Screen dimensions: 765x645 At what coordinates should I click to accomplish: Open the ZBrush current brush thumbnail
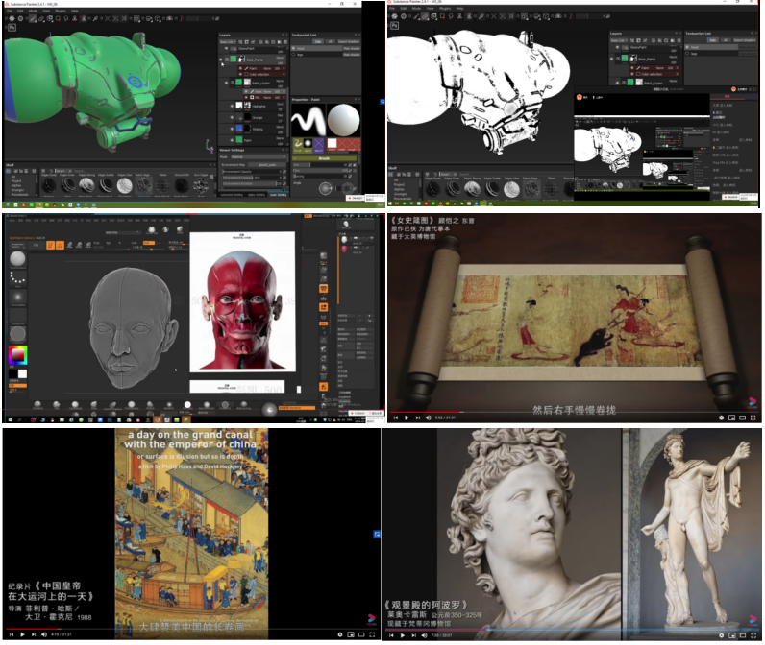click(x=17, y=259)
